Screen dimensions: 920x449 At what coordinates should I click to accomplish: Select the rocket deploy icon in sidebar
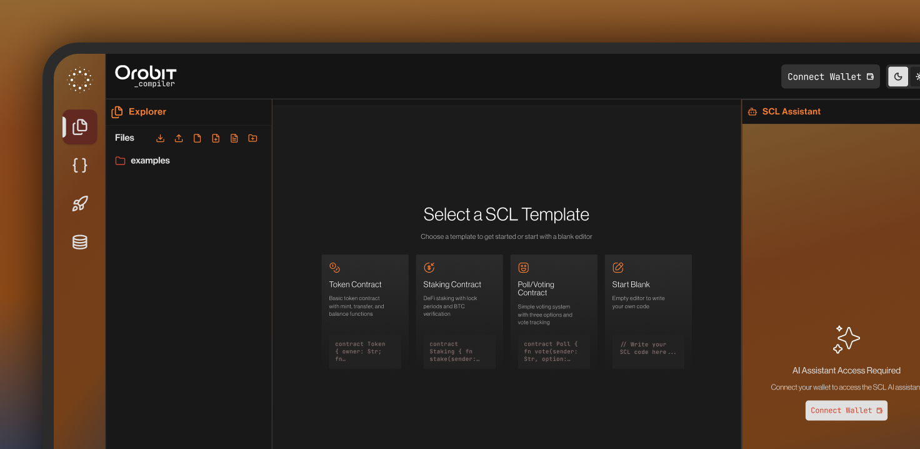[x=79, y=203]
